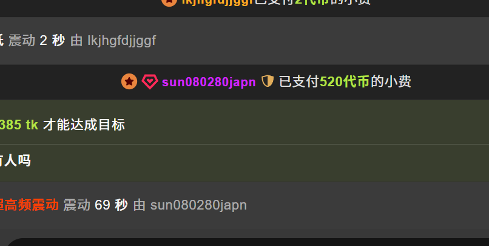Click the 震动 2 秒 duration text
This screenshot has height=246, width=489.
point(36,41)
